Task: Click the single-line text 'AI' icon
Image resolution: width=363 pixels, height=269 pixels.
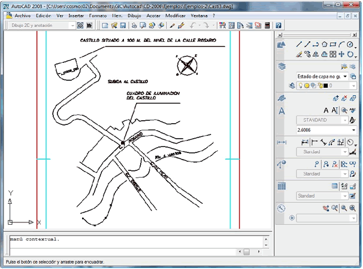Action: pyautogui.click(x=335, y=109)
